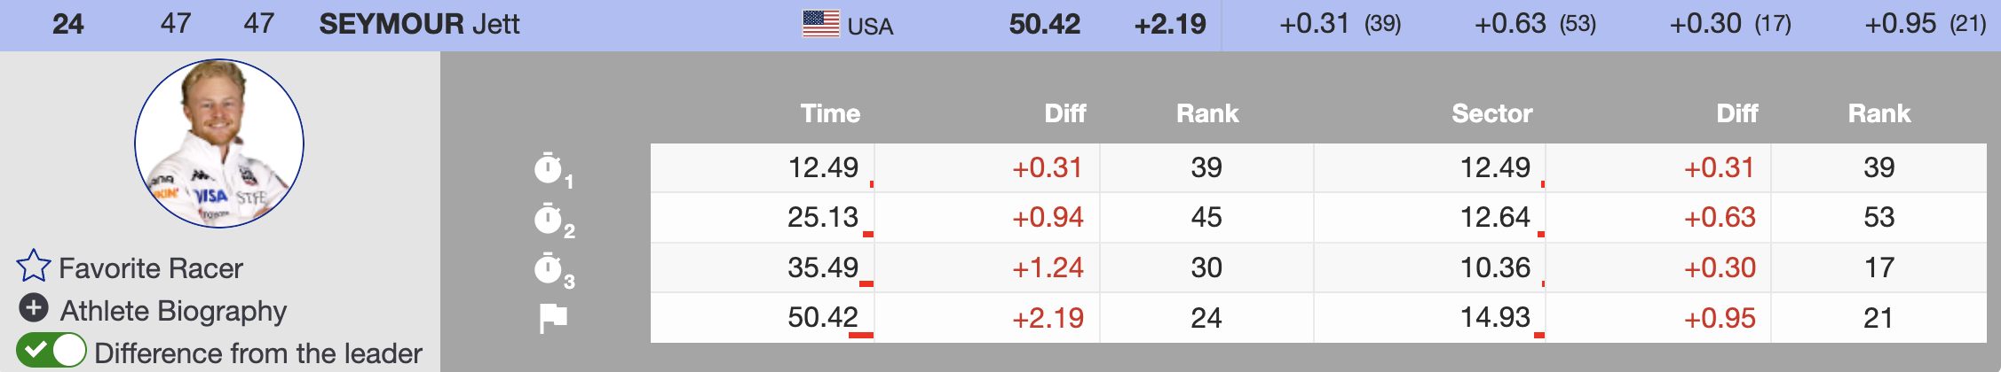2001x372 pixels.
Task: Click the finish time 50.42 cell
Action: [x=823, y=318]
